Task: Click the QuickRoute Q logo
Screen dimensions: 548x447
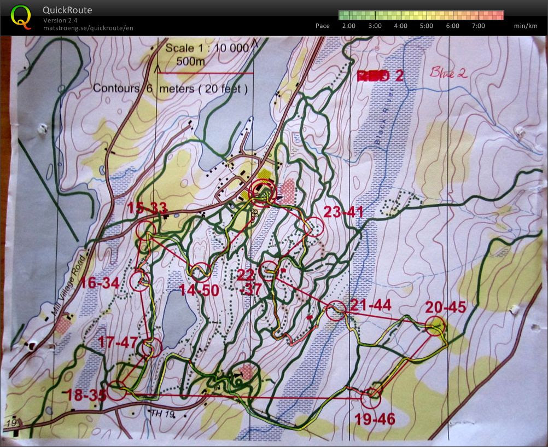Action: (x=21, y=17)
